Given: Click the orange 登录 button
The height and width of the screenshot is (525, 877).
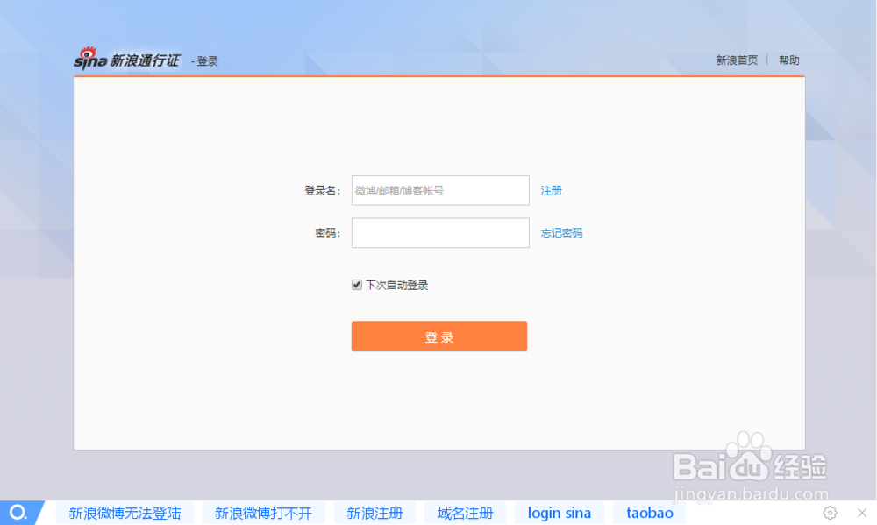Looking at the screenshot, I should (x=439, y=336).
